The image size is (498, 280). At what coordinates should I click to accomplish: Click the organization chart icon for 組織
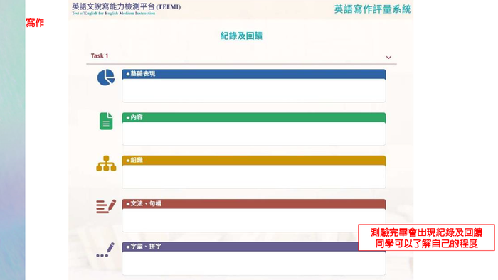click(106, 163)
